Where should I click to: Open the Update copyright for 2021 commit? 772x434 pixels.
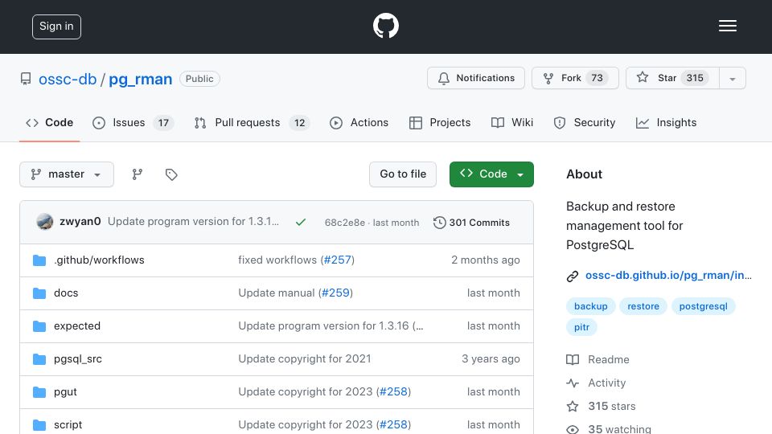305,358
